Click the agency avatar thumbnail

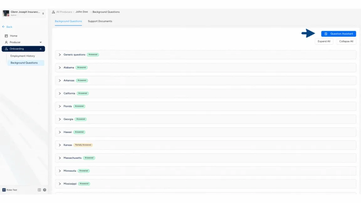pos(6,13)
